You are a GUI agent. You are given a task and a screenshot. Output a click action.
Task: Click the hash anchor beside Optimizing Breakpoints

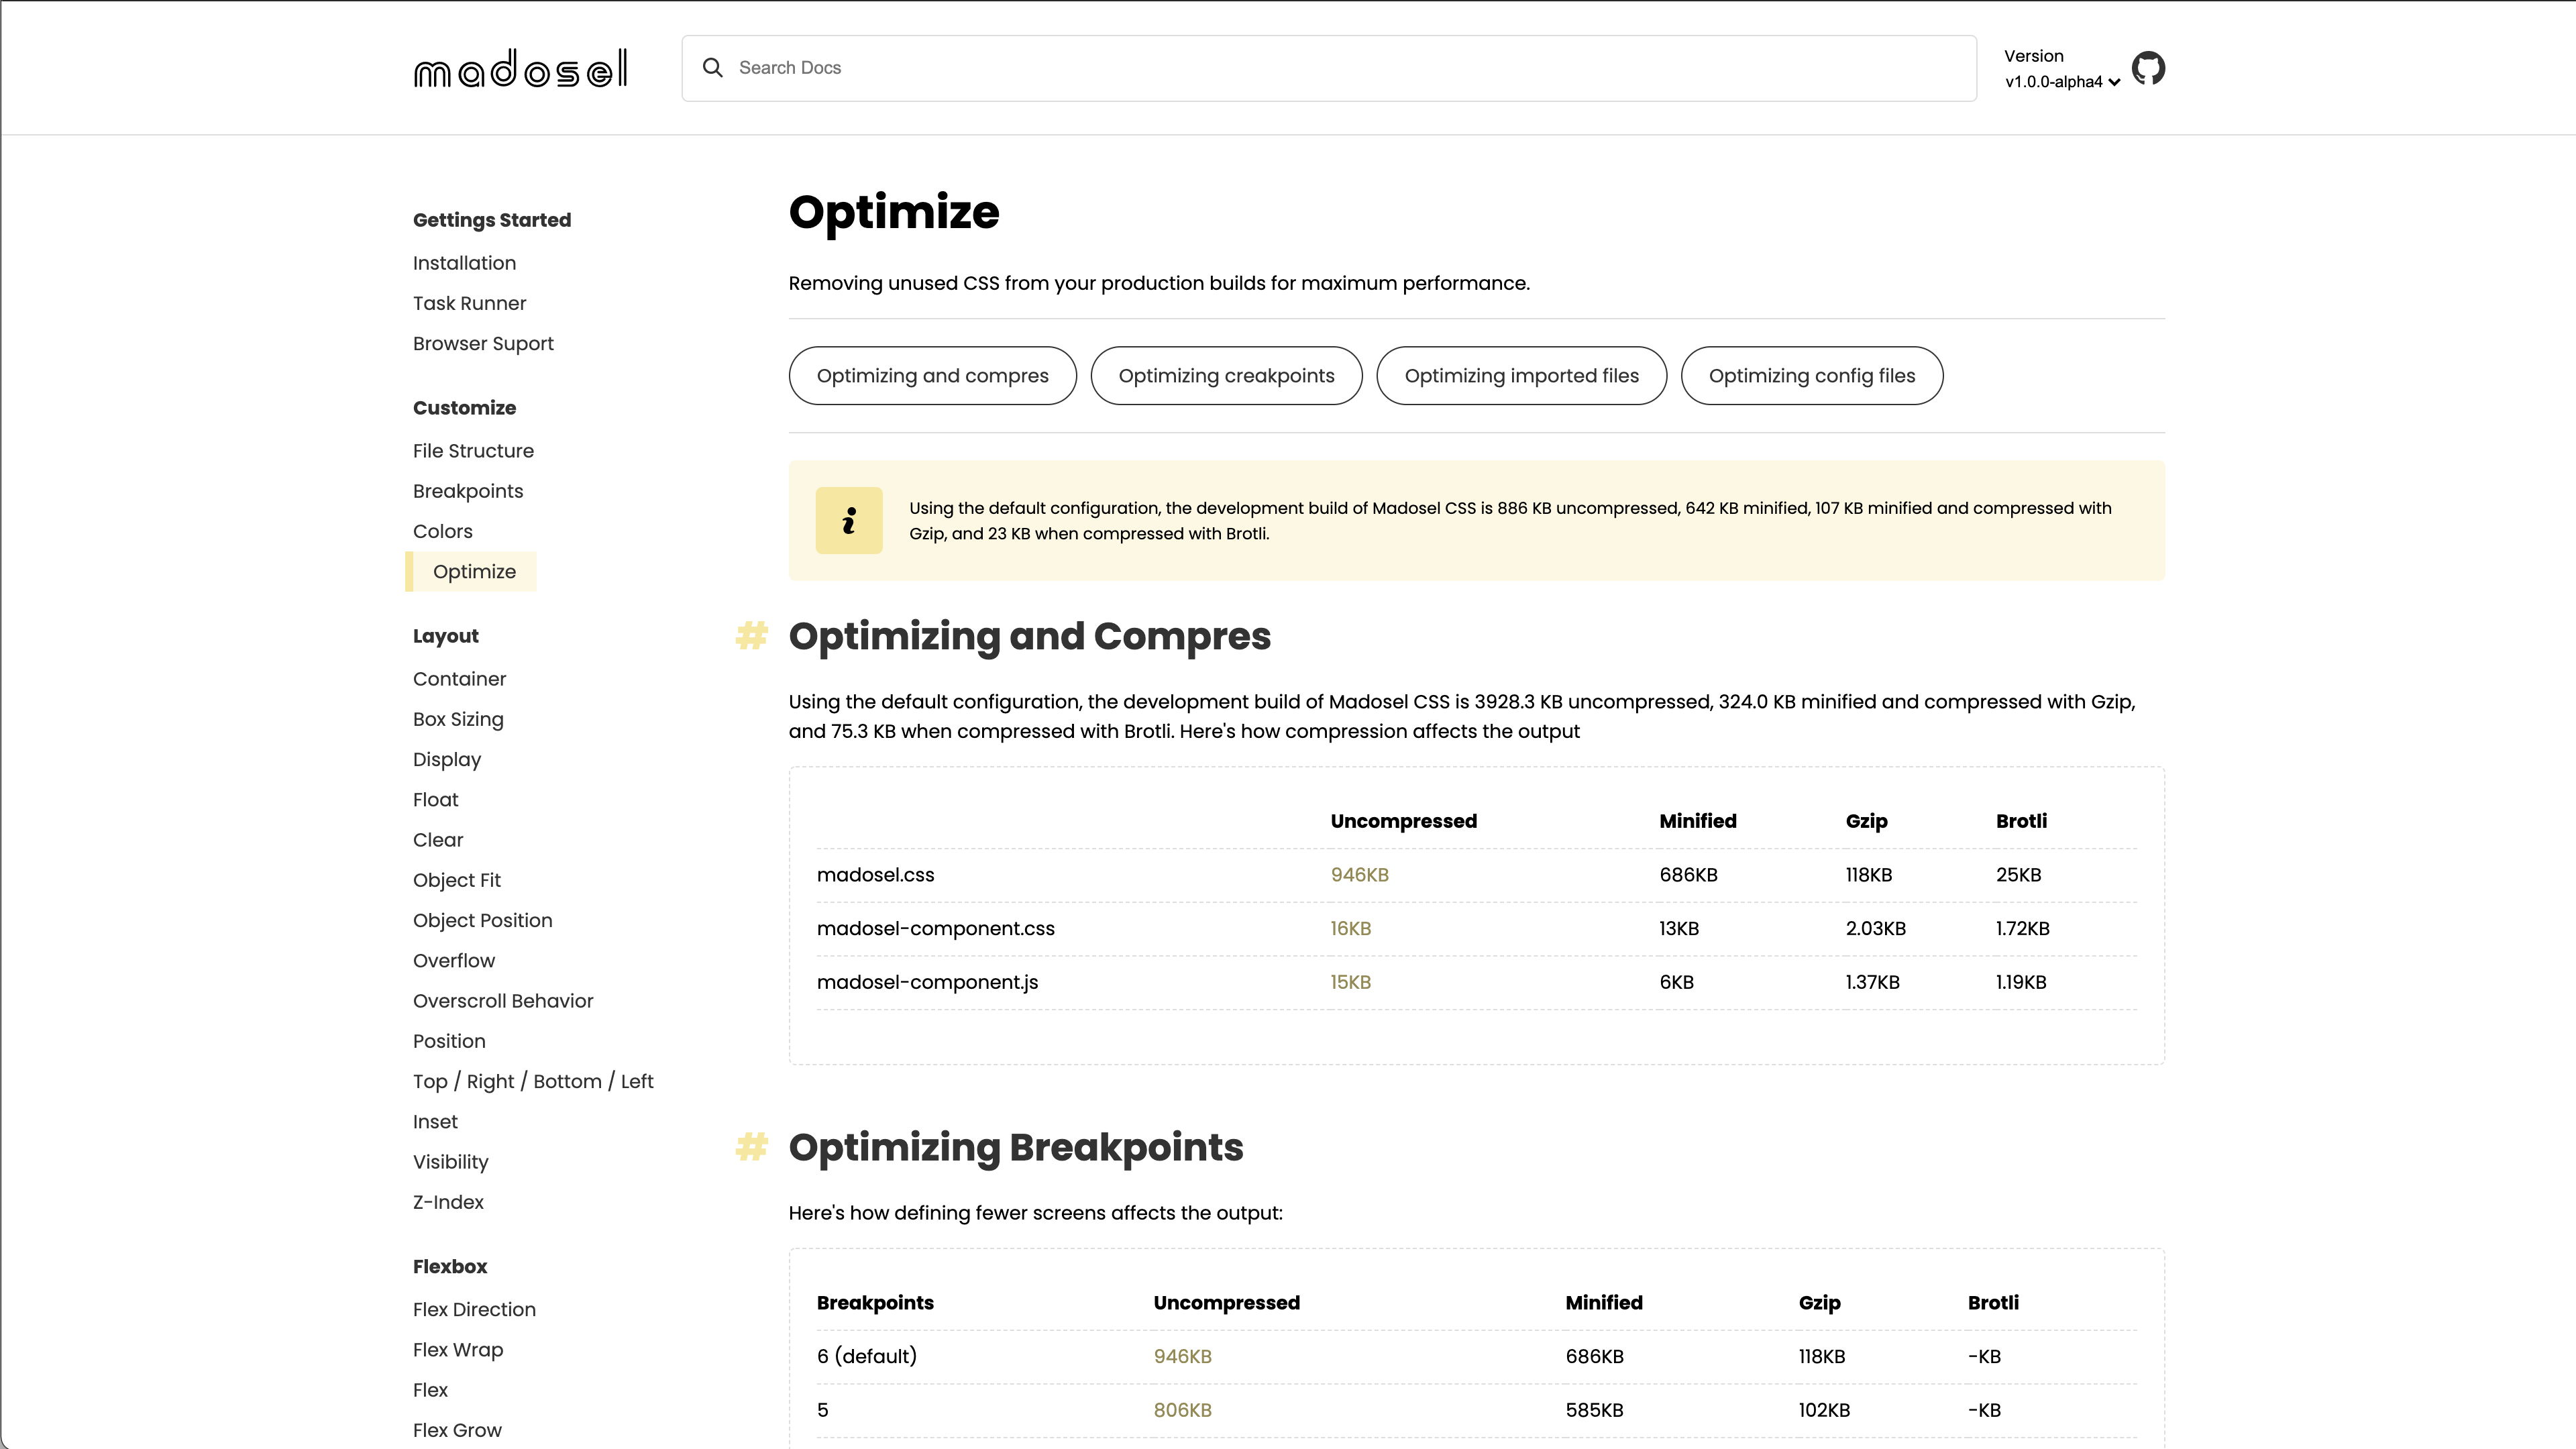coord(751,1146)
